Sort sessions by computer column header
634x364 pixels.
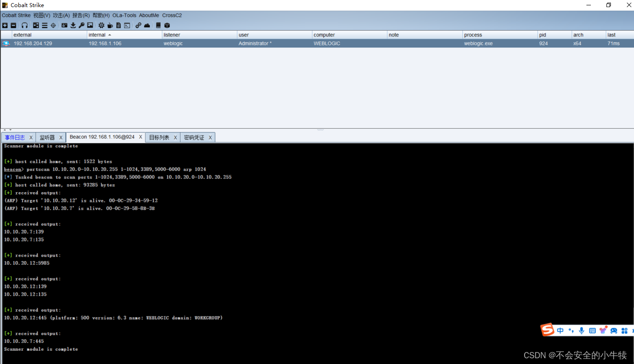(350, 35)
